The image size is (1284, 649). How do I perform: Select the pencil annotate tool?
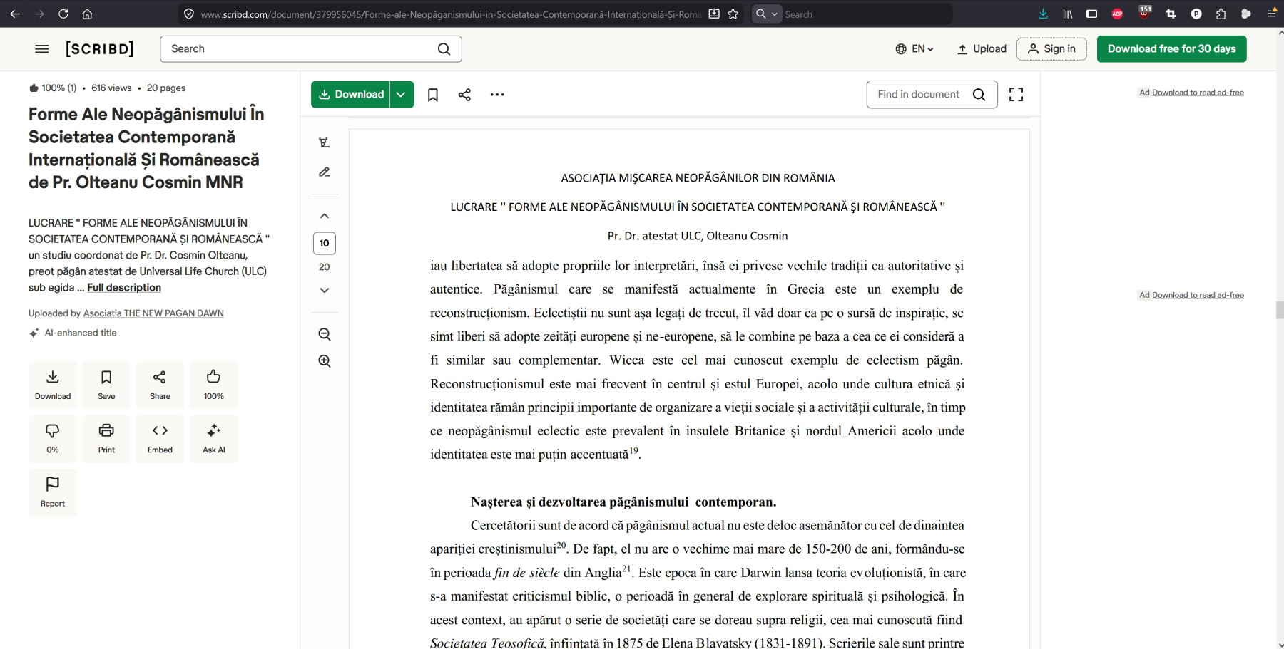(325, 172)
